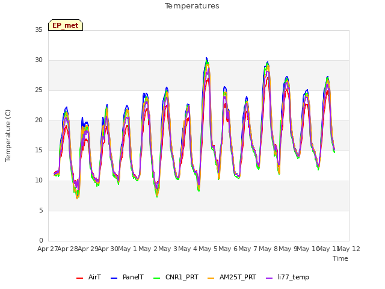Image resolution: width=385 pixels, height=289 pixels.
Task: Toggle AM25T_PRT legend label
Action: pos(232,277)
